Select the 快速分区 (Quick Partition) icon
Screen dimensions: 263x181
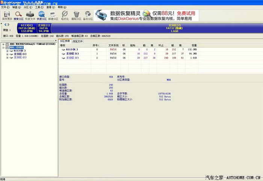(42, 15)
